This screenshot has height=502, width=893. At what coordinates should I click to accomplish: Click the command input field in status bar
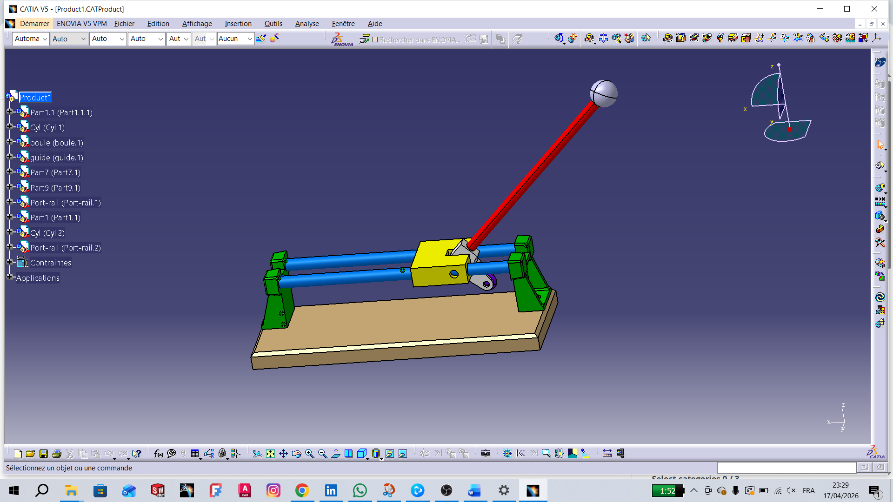pos(786,468)
